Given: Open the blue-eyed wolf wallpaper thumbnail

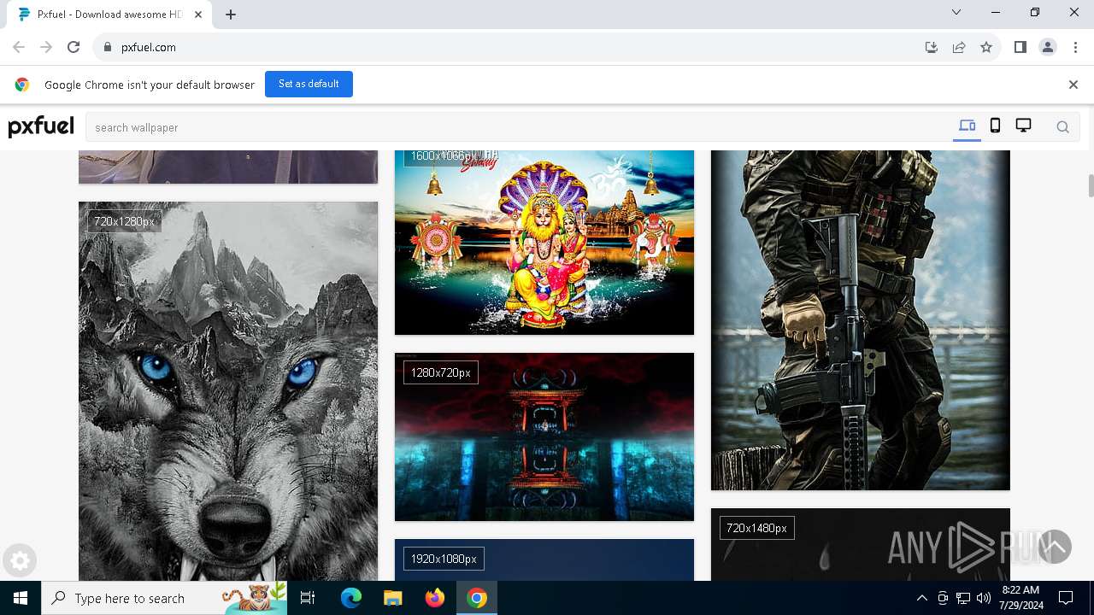Looking at the screenshot, I should [x=228, y=391].
